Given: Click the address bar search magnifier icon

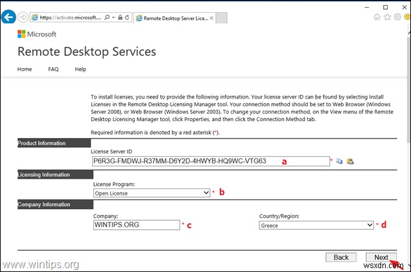Looking at the screenshot, I should pyautogui.click(x=106, y=18).
